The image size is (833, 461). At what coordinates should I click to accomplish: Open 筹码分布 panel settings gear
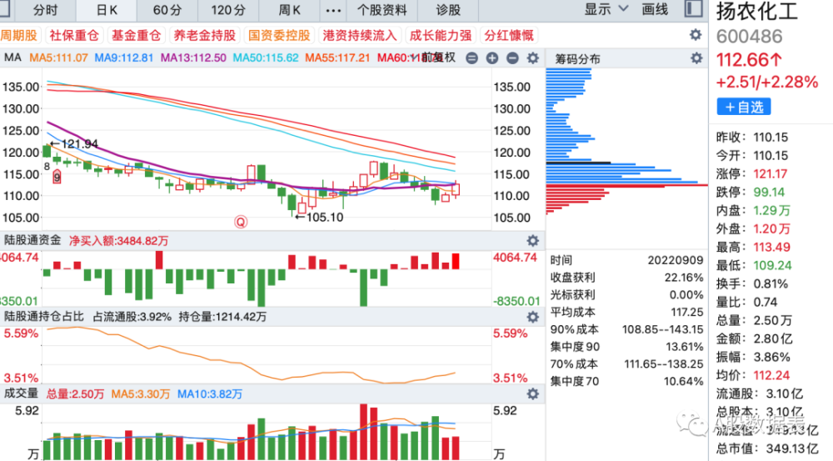click(x=696, y=58)
